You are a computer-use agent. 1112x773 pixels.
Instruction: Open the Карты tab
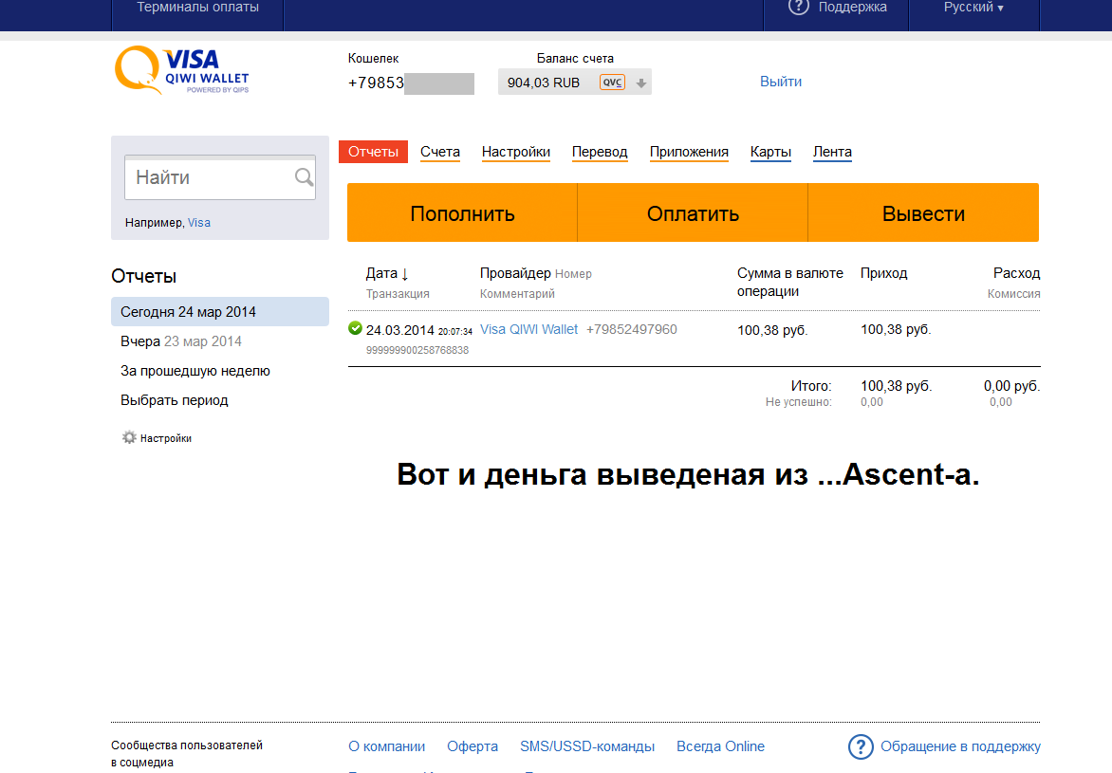[x=770, y=152]
